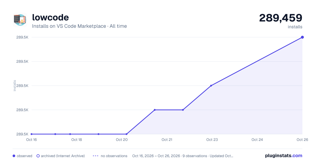Click the "archived (Internet Archive)" legend label

pyautogui.click(x=63, y=156)
